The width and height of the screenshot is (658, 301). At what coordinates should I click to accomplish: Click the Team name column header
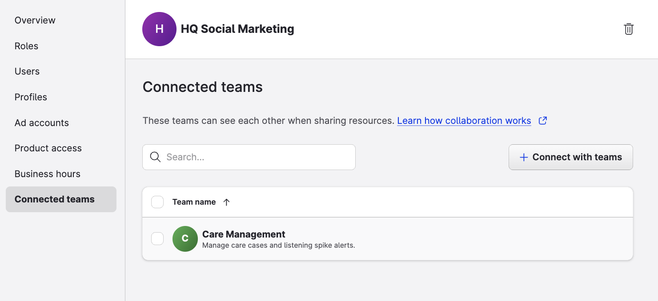point(194,202)
